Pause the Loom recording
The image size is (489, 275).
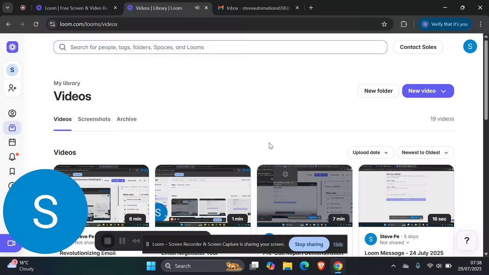122,241
